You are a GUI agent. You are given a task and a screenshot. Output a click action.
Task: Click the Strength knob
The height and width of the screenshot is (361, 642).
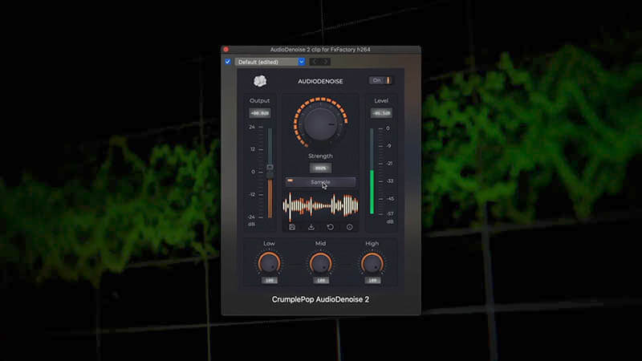point(320,124)
